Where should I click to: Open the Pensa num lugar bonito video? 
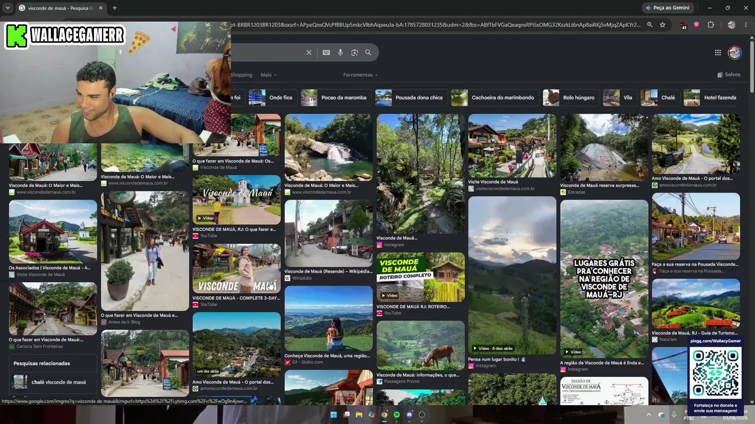coord(512,275)
